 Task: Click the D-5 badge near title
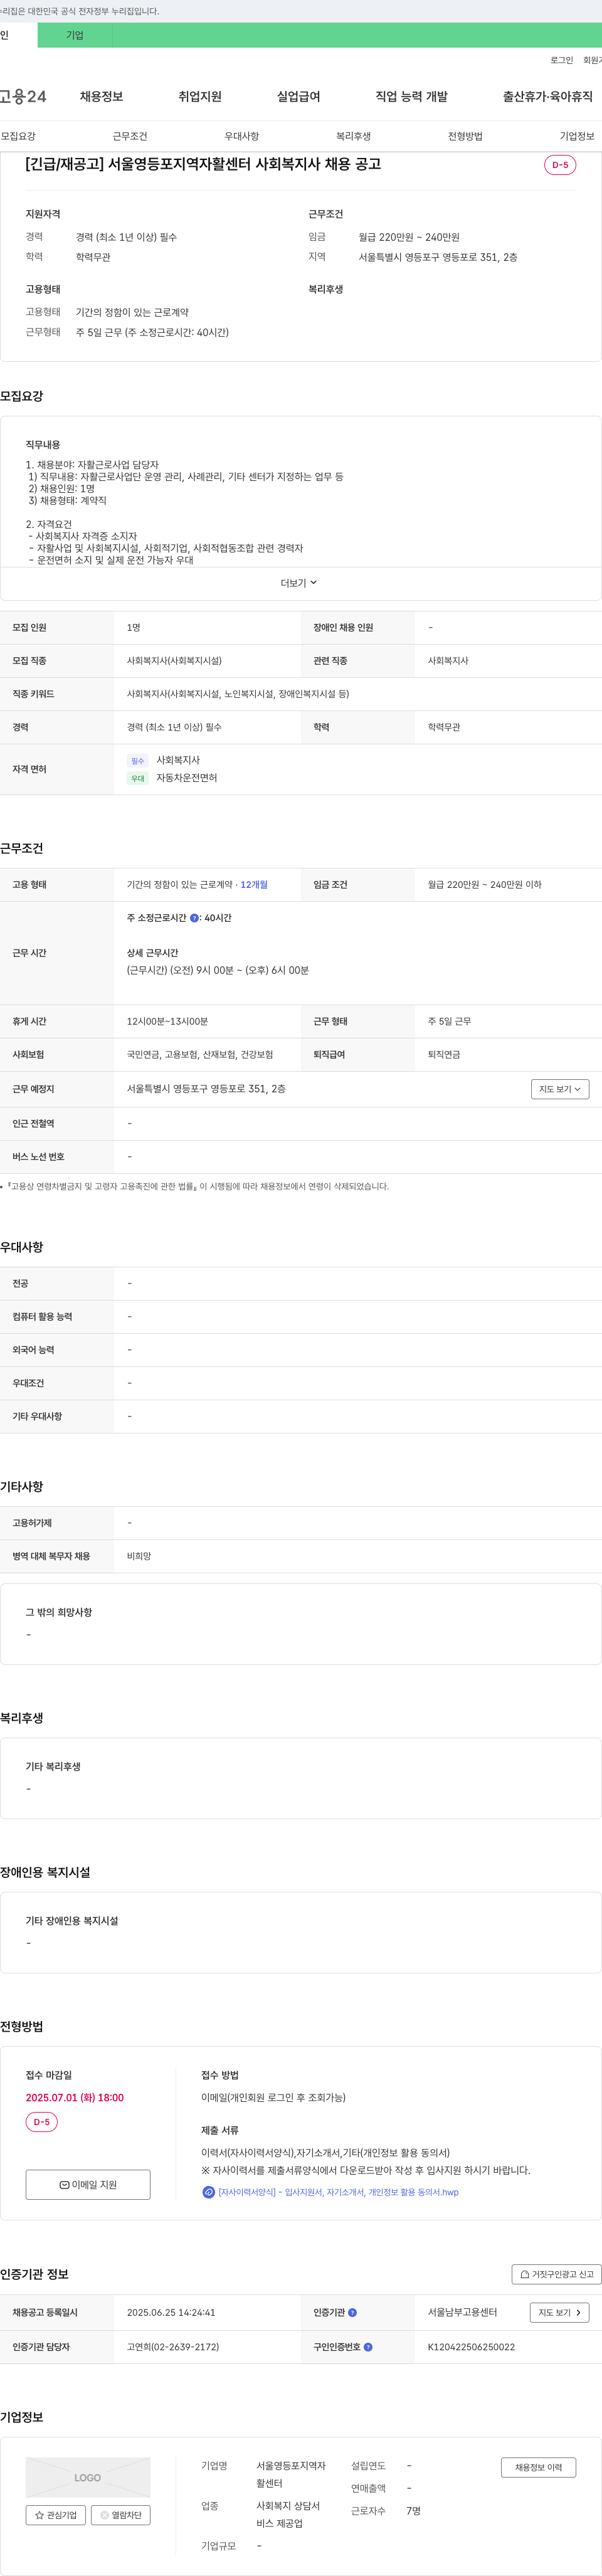click(560, 165)
